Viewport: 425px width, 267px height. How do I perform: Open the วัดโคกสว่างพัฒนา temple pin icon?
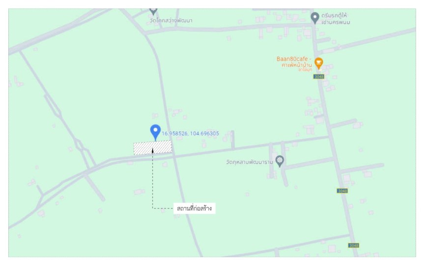pos(153,11)
